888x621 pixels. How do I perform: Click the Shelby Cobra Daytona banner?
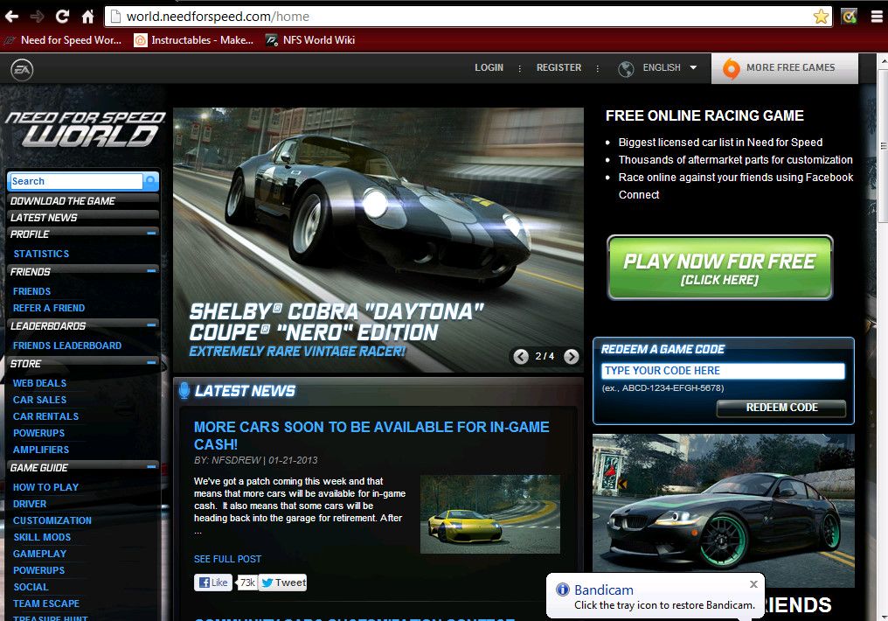pos(378,241)
